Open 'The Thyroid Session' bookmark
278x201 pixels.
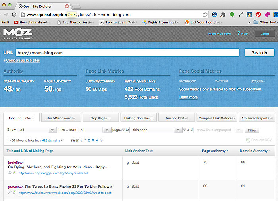pyautogui.click(x=76, y=22)
